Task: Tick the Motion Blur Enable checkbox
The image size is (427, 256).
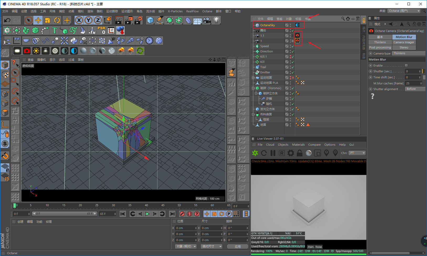Action: pos(406,65)
